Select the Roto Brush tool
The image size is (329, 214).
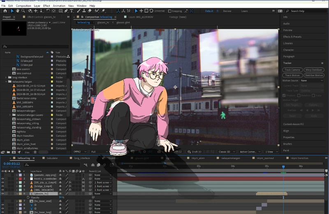click(97, 11)
